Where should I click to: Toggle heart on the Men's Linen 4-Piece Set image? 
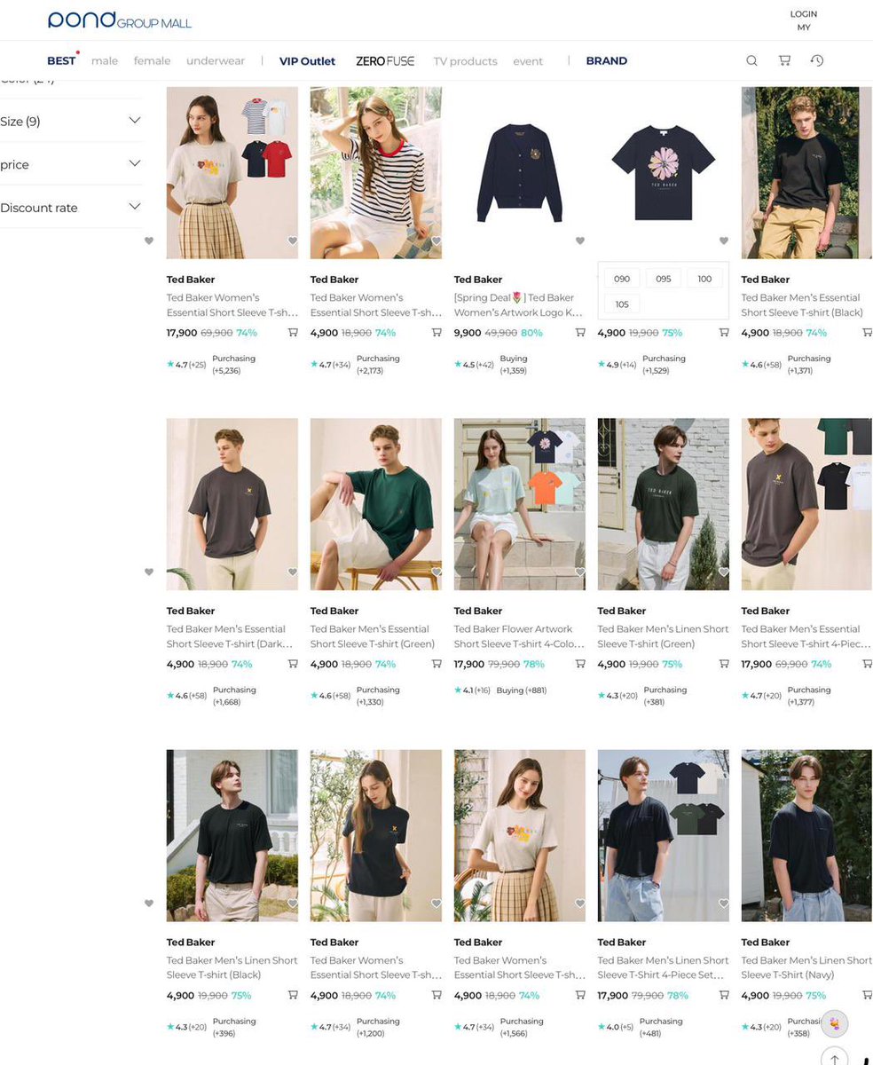coord(724,903)
